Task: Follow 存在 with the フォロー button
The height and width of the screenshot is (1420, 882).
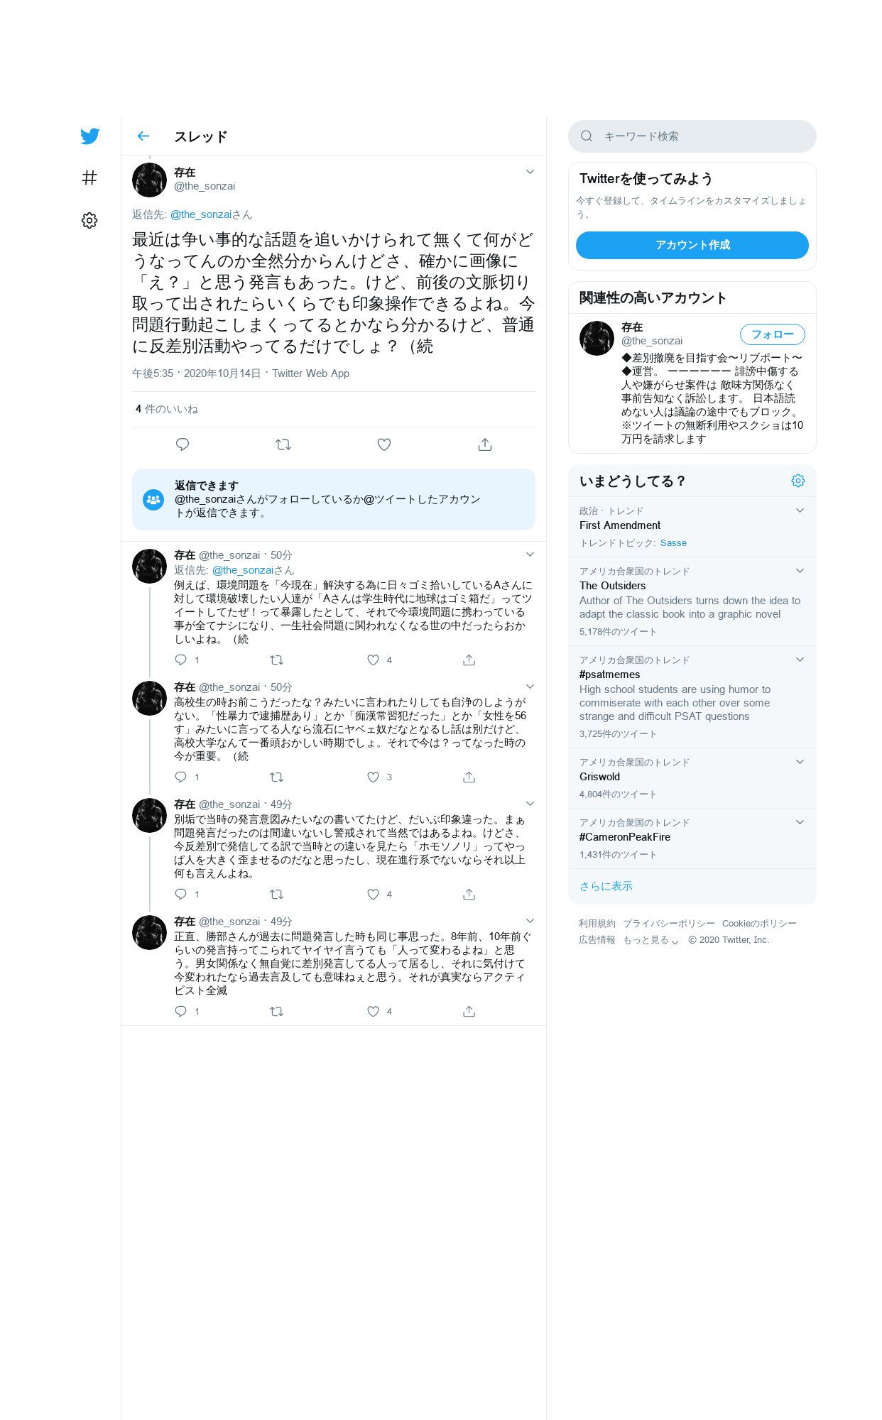Action: pos(773,334)
